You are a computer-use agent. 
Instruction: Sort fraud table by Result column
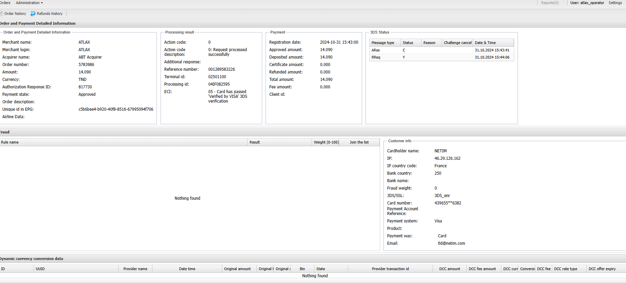coord(255,142)
